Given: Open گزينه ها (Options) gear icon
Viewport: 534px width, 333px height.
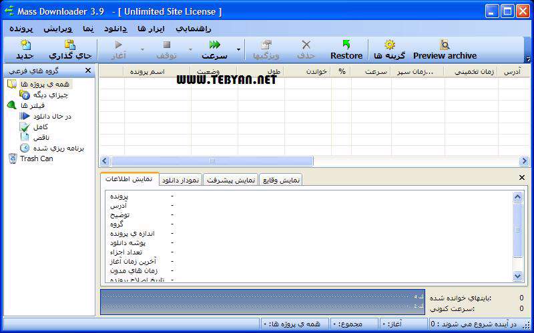Looking at the screenshot, I should (389, 45).
